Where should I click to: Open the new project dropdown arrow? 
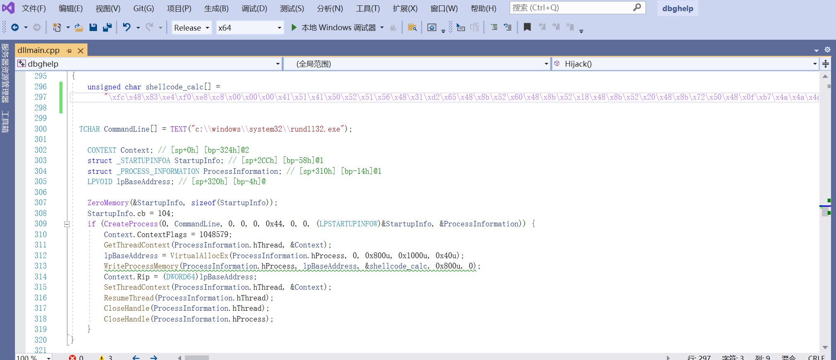(x=68, y=28)
